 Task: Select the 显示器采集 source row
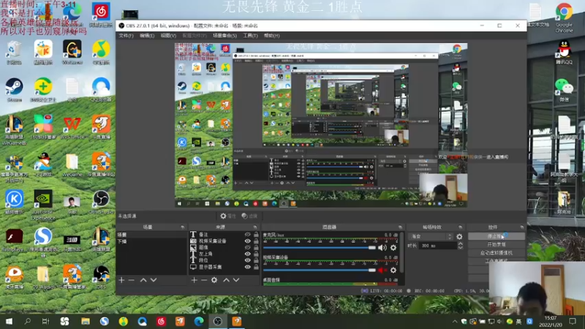pos(224,267)
